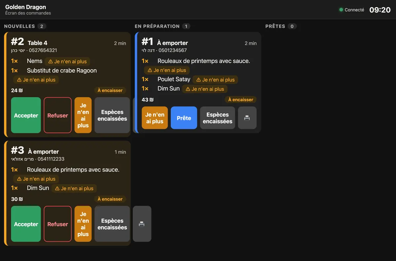Click the #2 order number
This screenshot has width=396, height=261.
(x=17, y=42)
